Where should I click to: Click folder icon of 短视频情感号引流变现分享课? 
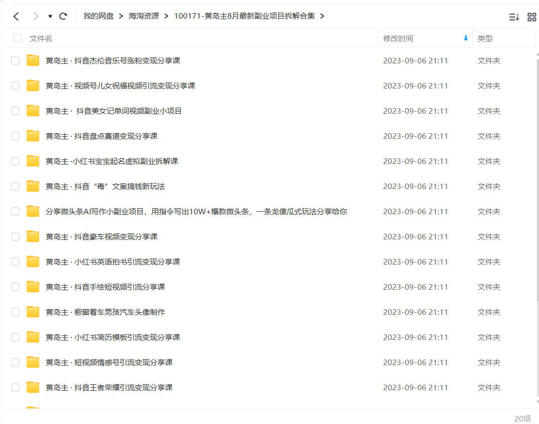[x=33, y=362]
